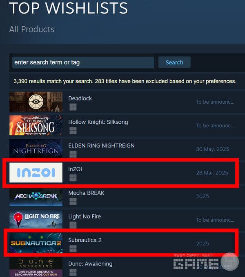This screenshot has height=277, width=245.
Task: Open the Deadlock game thumbnail
Action: 36,102
